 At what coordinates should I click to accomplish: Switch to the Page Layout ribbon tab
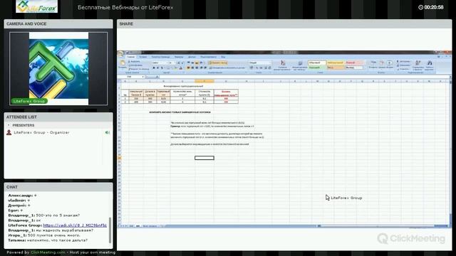(160, 57)
